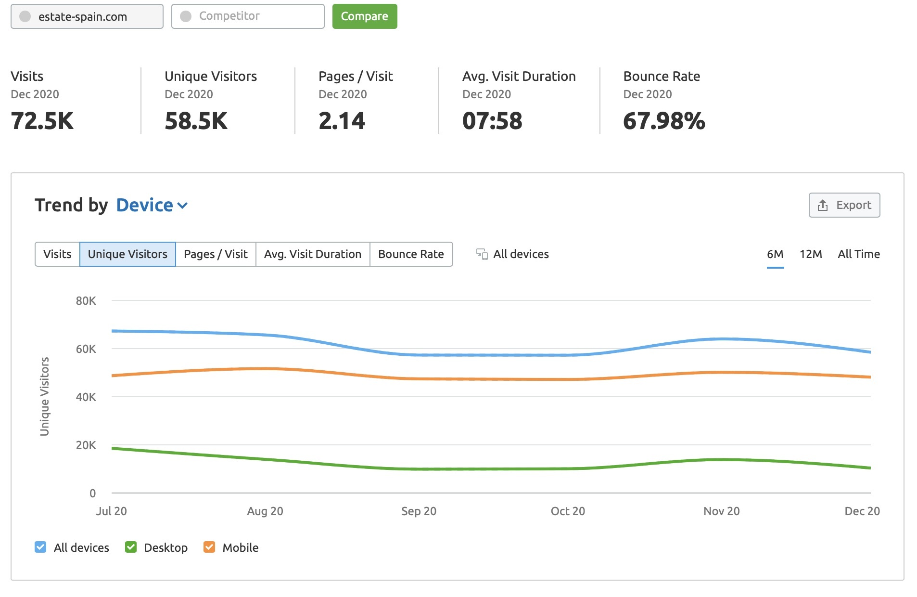Screen dimensions: 917x597
Task: Click the Bounce Rate summary heading
Action: pos(662,76)
